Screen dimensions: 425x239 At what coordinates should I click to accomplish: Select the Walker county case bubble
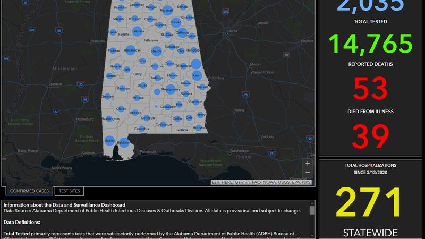tap(138, 31)
